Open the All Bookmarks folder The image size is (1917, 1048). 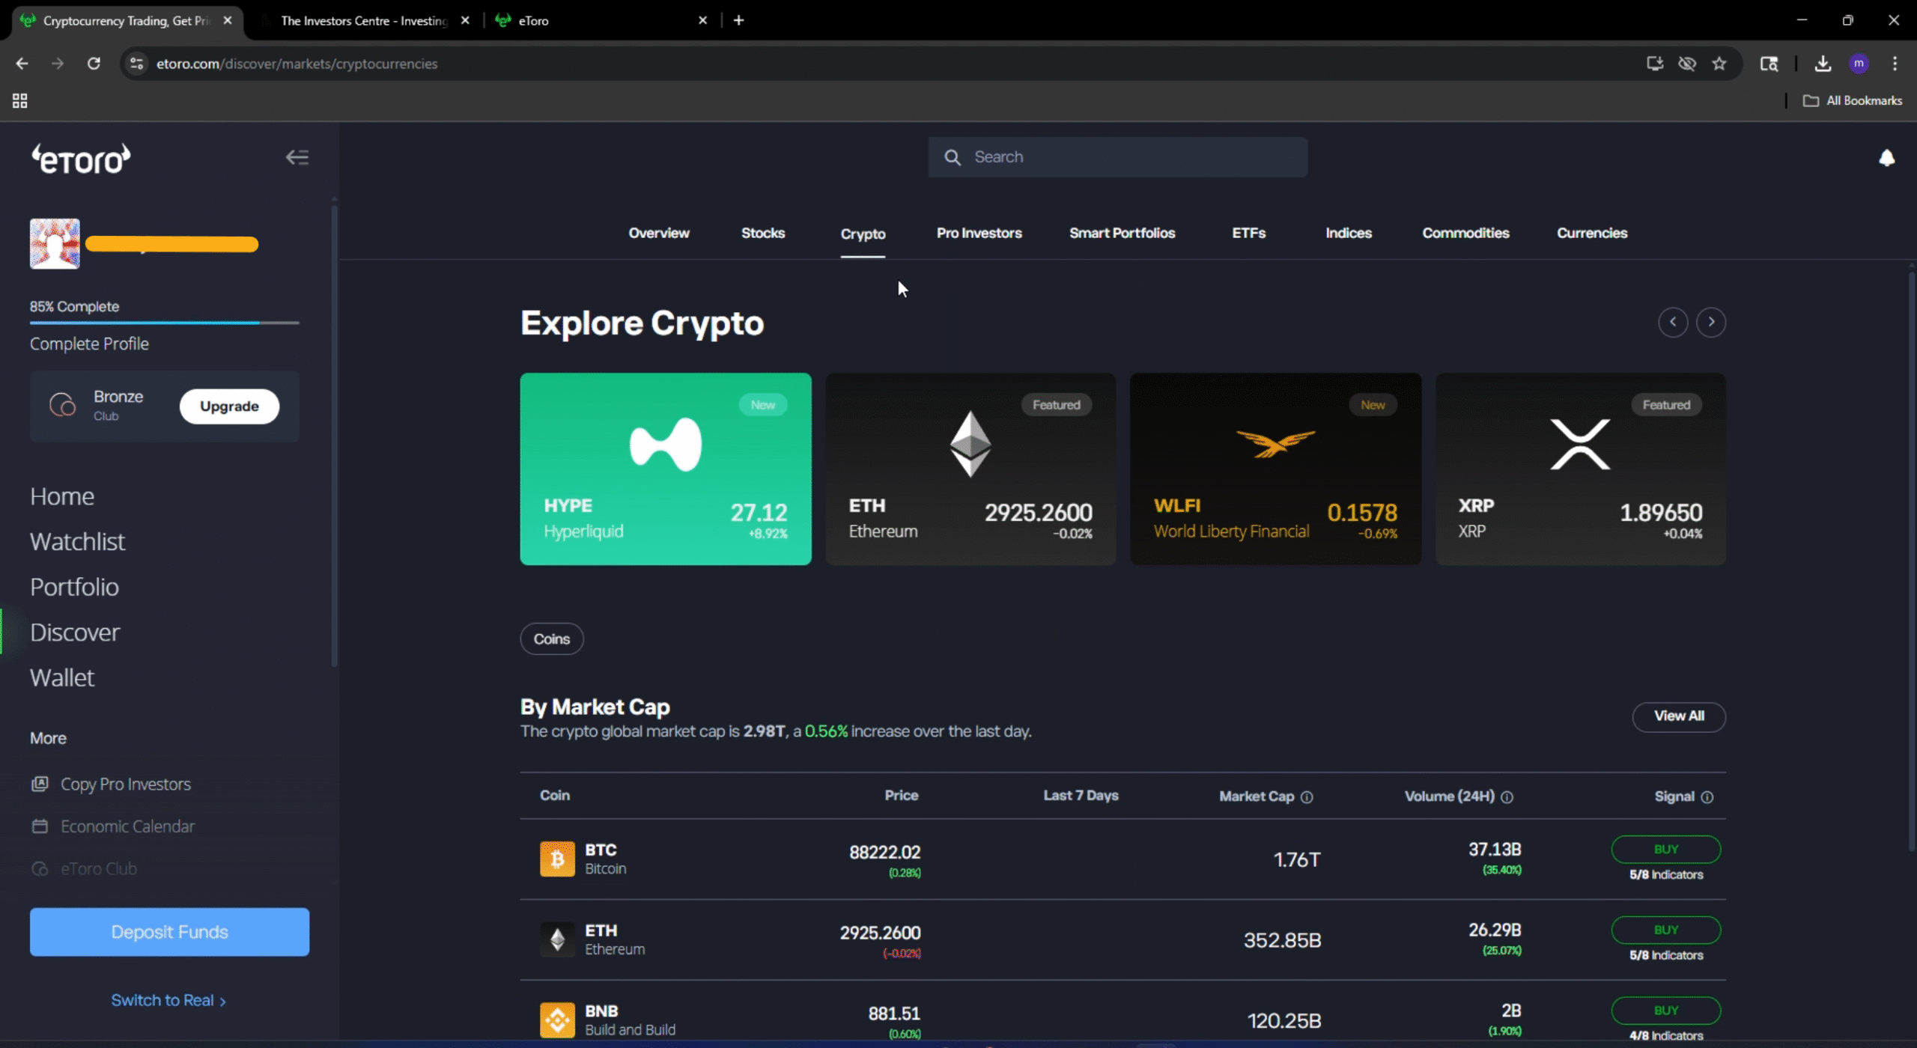(x=1853, y=100)
